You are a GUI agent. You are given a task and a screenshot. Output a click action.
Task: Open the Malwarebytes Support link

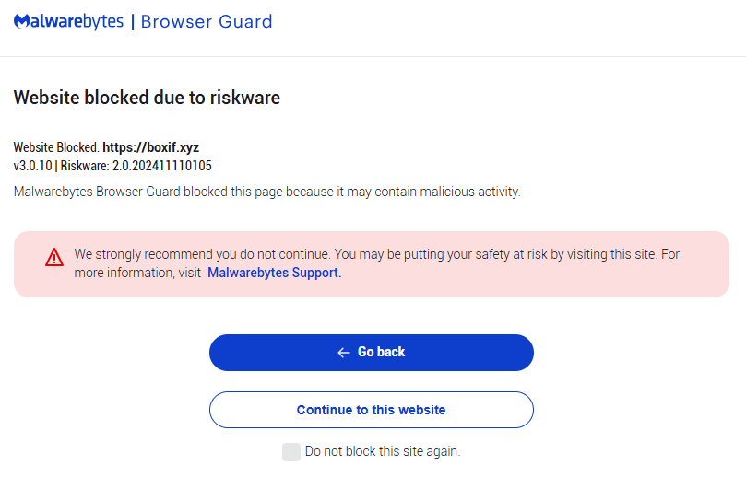274,273
